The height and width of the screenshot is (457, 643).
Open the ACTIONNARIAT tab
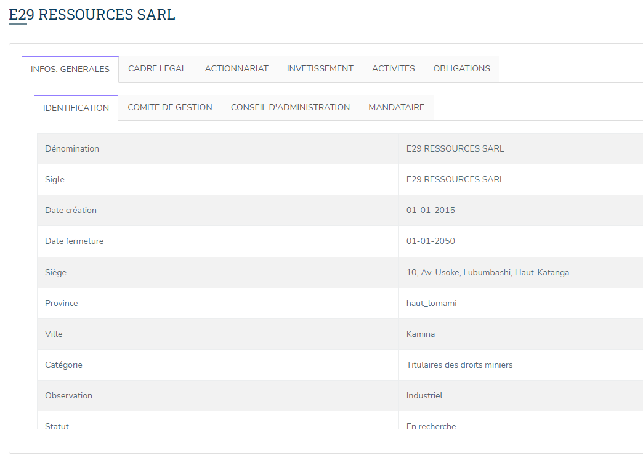pyautogui.click(x=237, y=68)
